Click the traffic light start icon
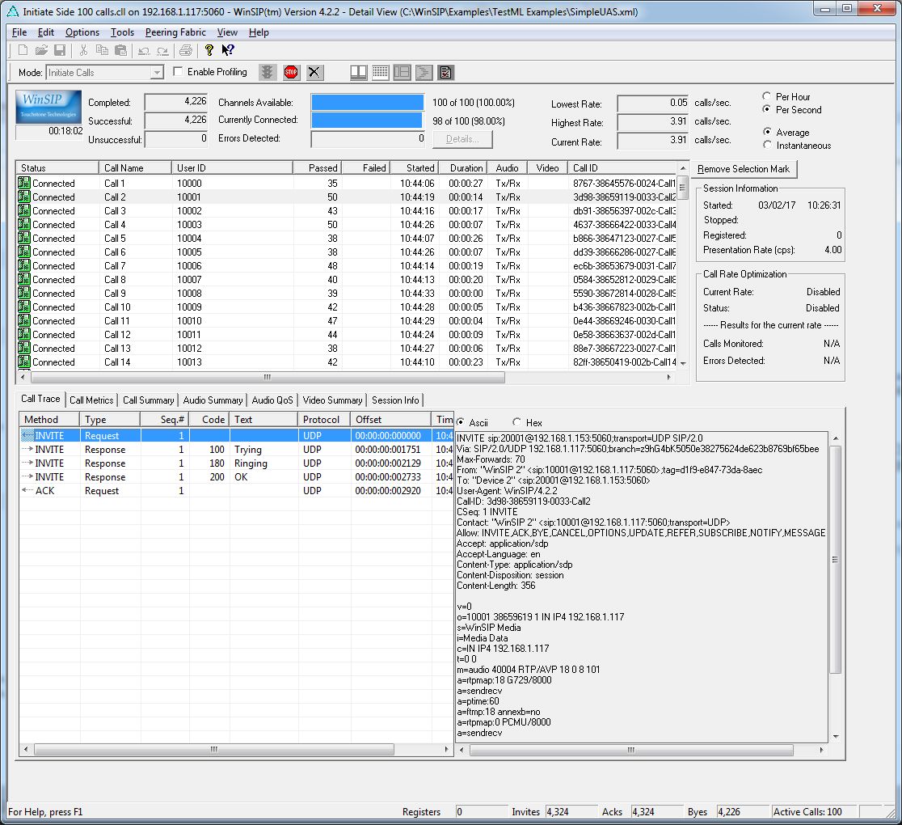Screen dimensions: 902x825 tap(267, 72)
